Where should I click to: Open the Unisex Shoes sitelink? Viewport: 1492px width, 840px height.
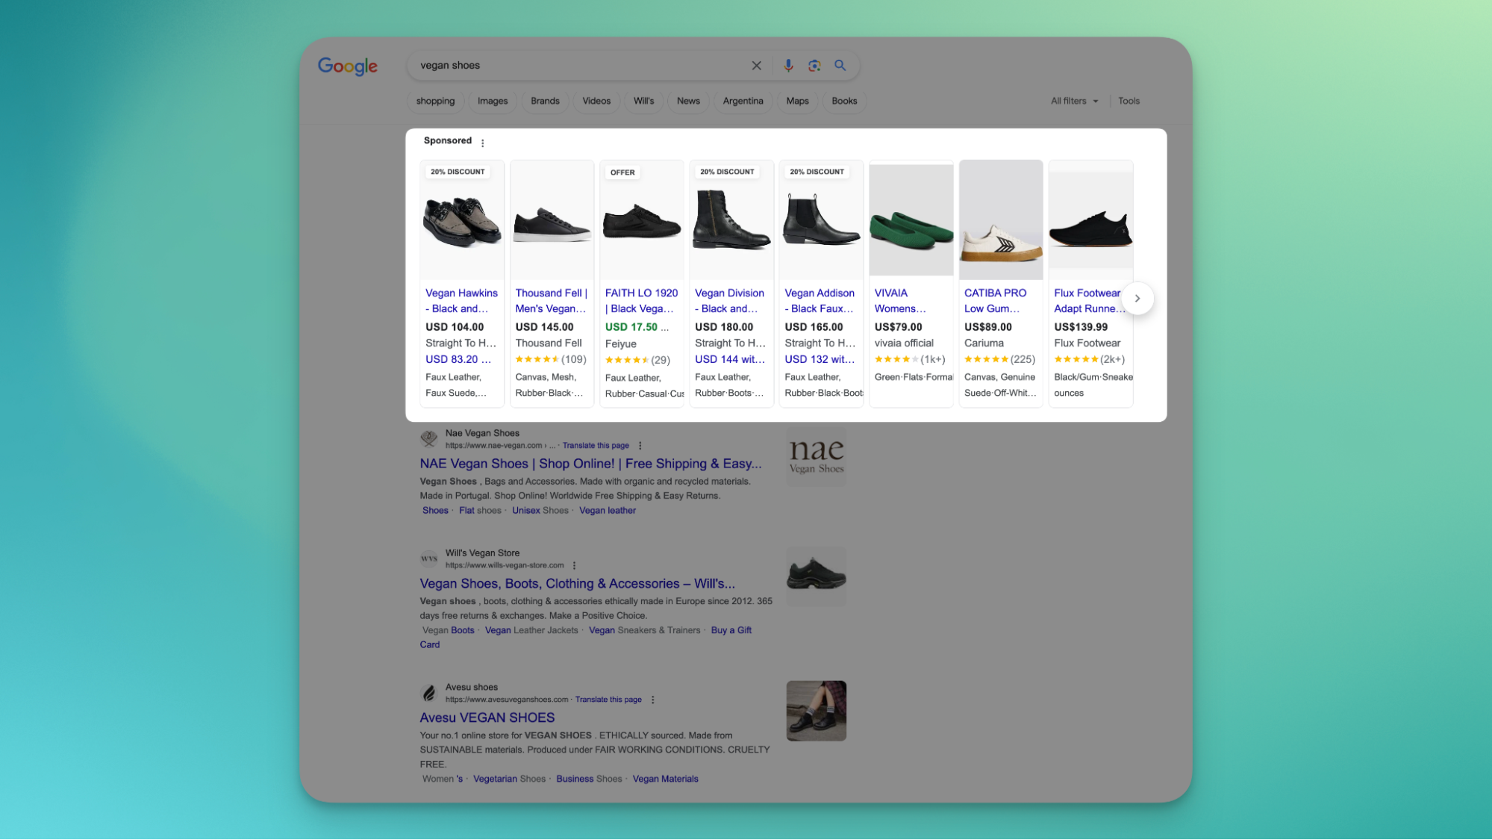point(540,511)
